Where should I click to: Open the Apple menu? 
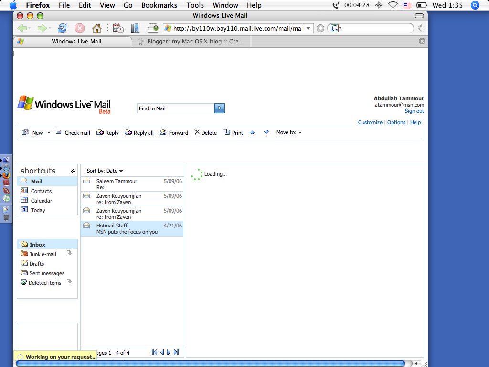pos(13,5)
